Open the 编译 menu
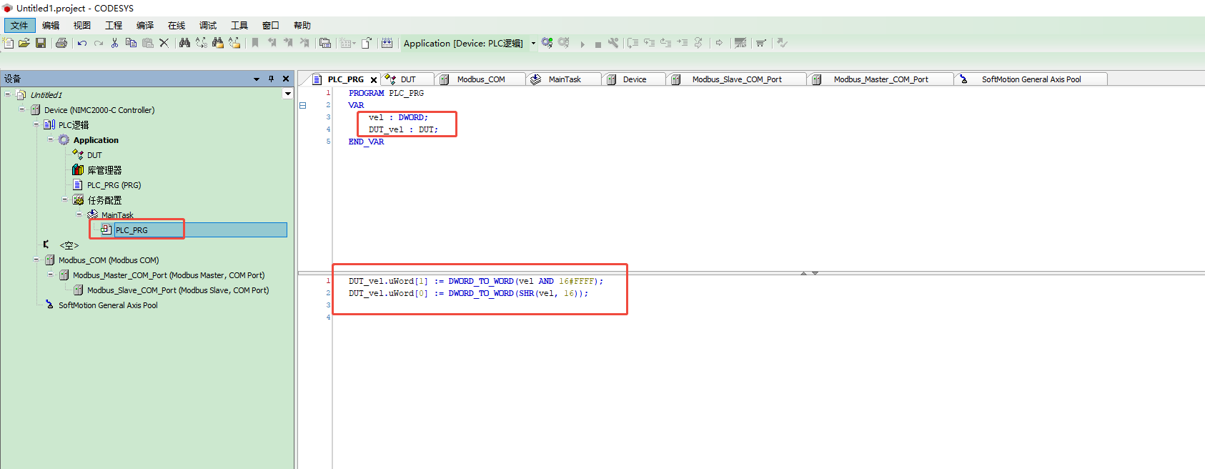The image size is (1205, 469). (x=145, y=25)
